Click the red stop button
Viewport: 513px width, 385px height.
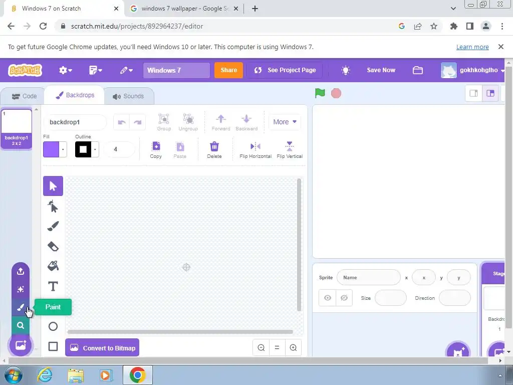tap(336, 93)
